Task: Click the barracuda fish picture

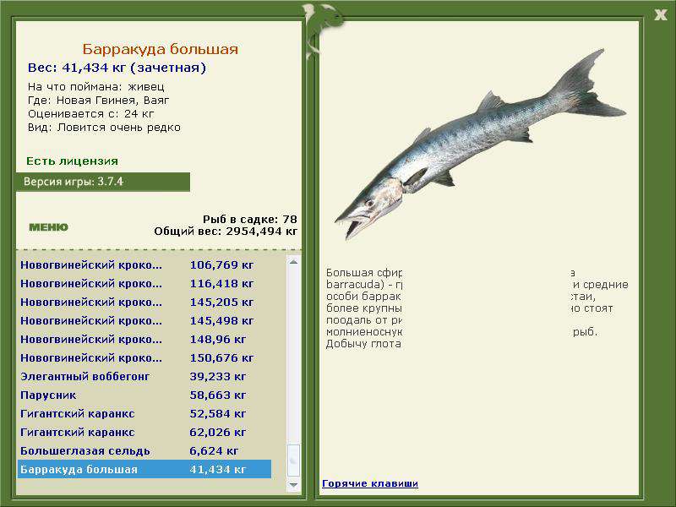Action: tap(480, 144)
